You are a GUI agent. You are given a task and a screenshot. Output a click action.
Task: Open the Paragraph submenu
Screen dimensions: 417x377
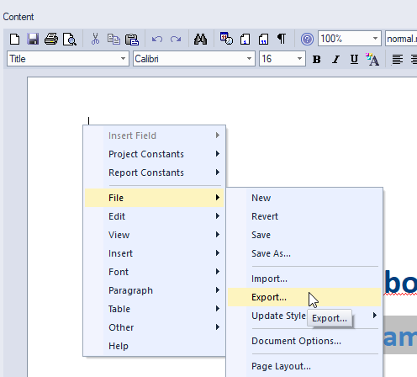154,290
